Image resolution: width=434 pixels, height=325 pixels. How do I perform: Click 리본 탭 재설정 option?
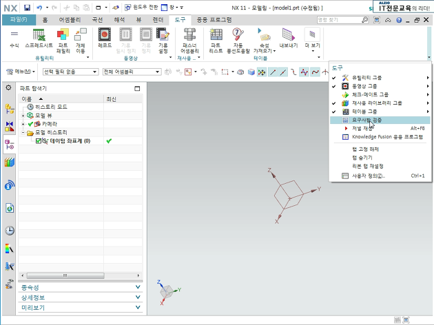click(x=380, y=166)
